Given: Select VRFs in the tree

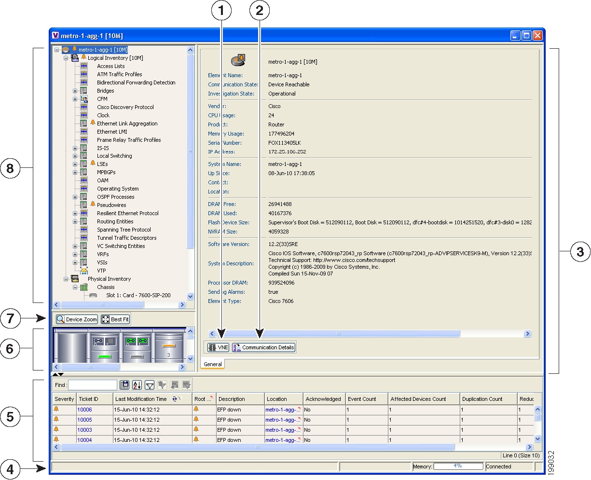Looking at the screenshot, I should click(103, 254).
